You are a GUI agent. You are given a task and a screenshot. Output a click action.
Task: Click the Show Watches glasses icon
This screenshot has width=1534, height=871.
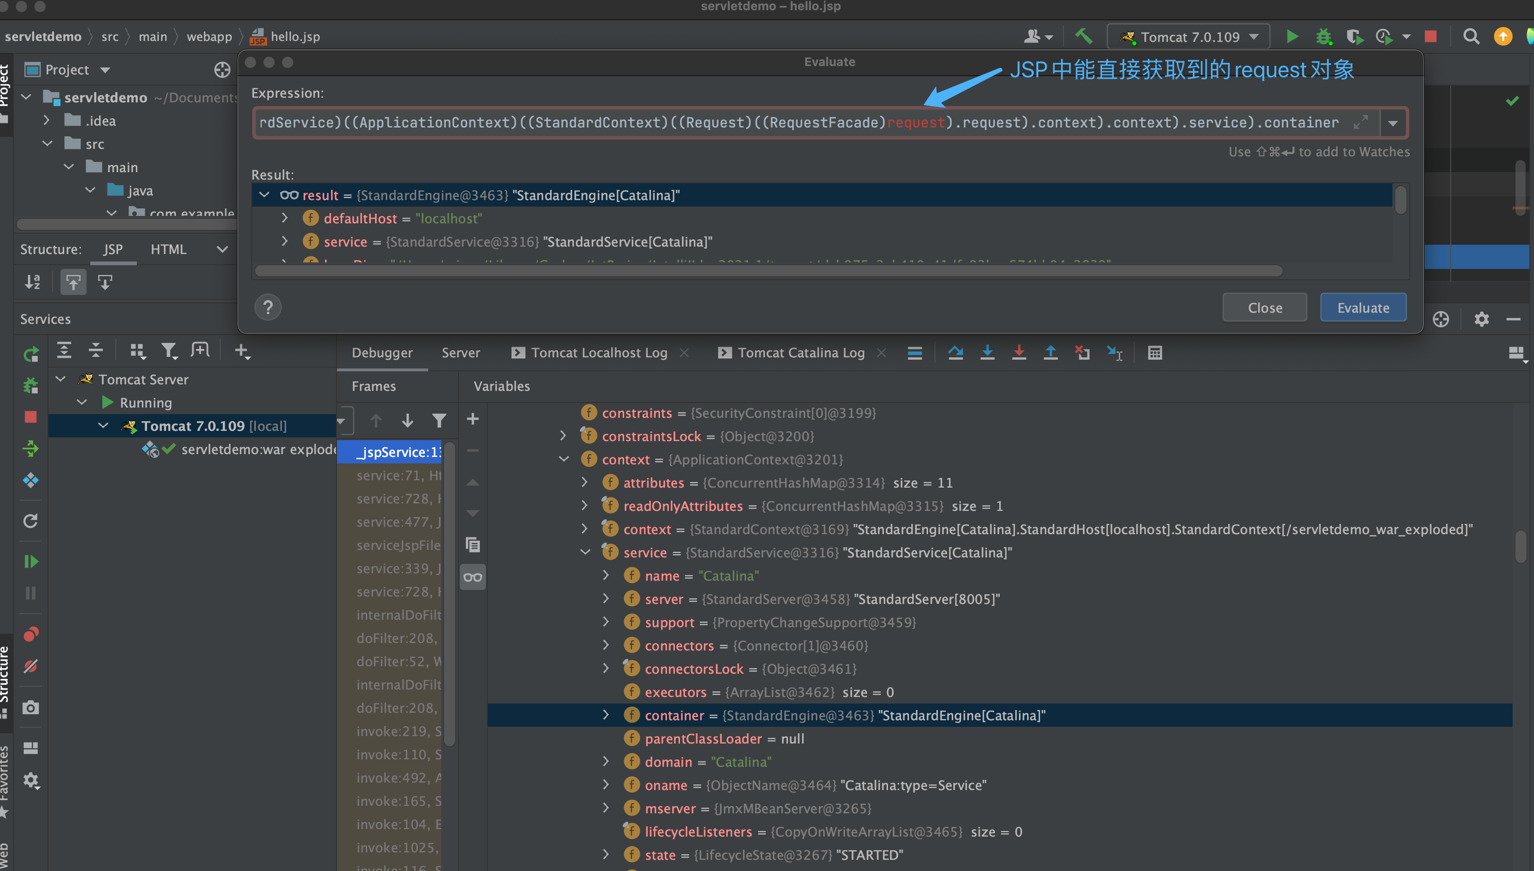tap(473, 577)
